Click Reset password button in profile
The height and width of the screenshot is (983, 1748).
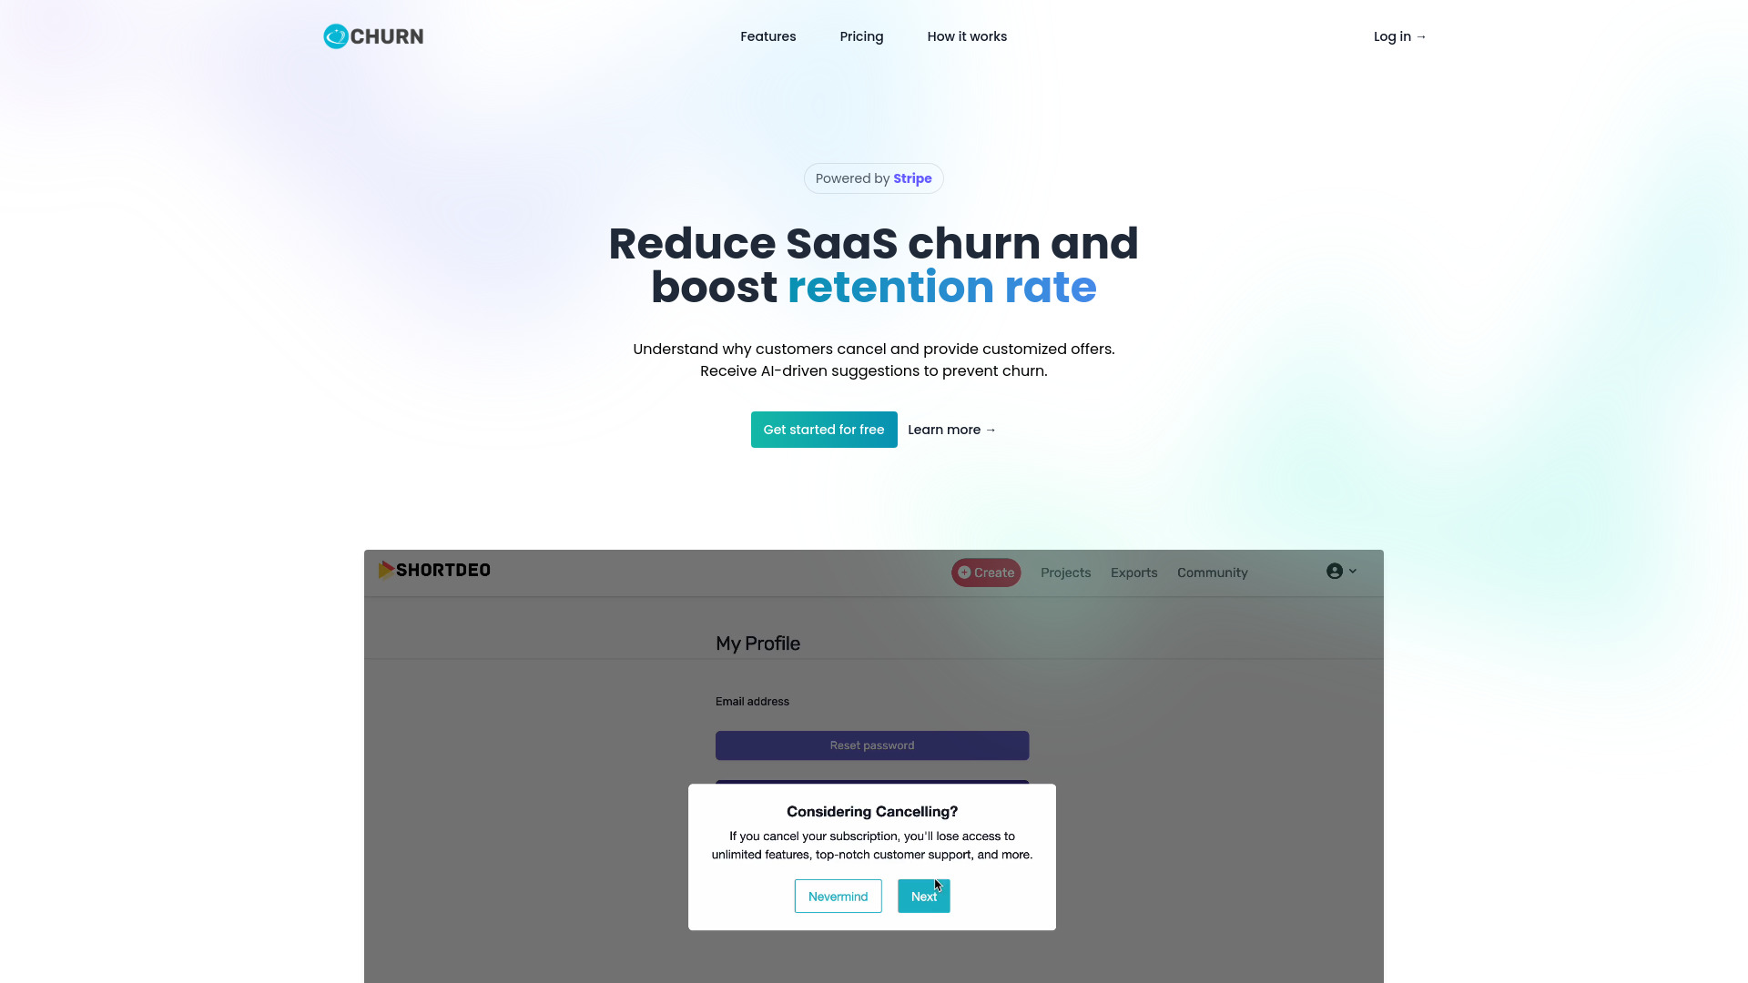pyautogui.click(x=871, y=745)
